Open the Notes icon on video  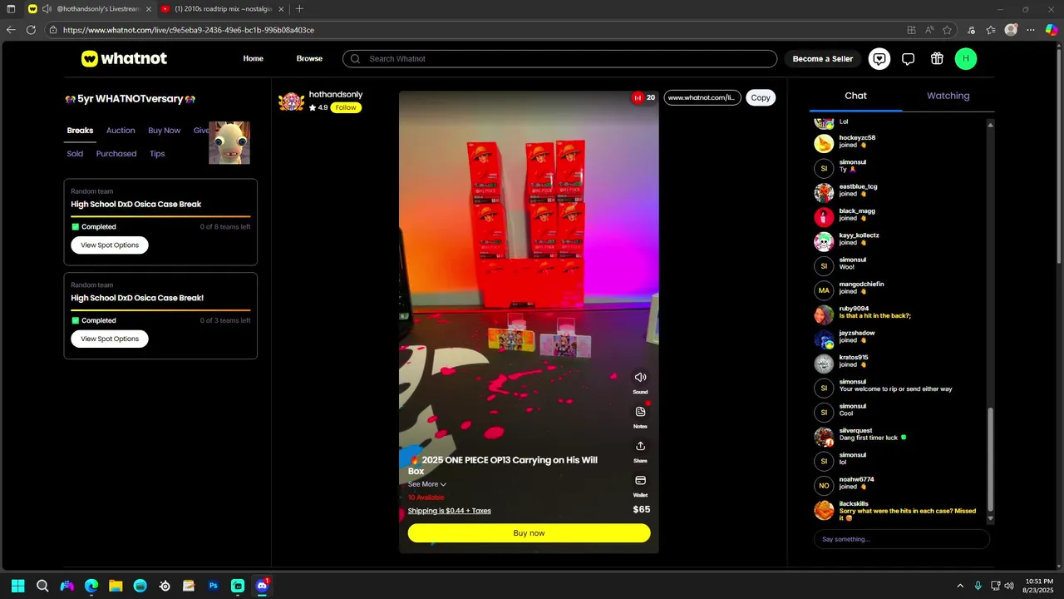(x=640, y=412)
